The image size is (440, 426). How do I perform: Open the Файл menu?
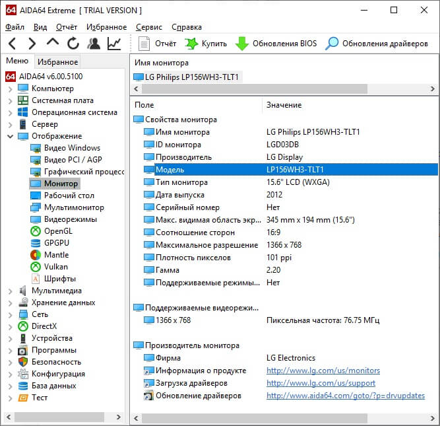(15, 27)
